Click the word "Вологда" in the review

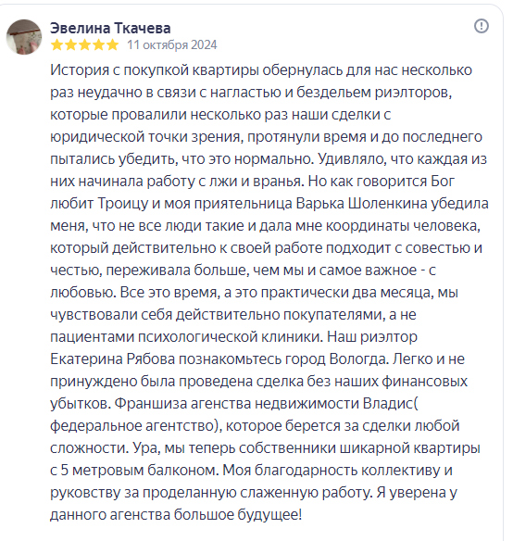click(x=358, y=359)
